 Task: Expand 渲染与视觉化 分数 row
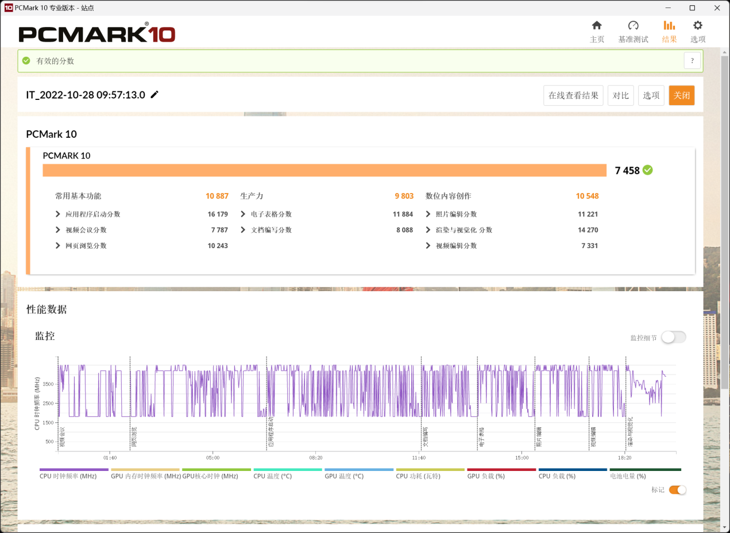click(428, 230)
